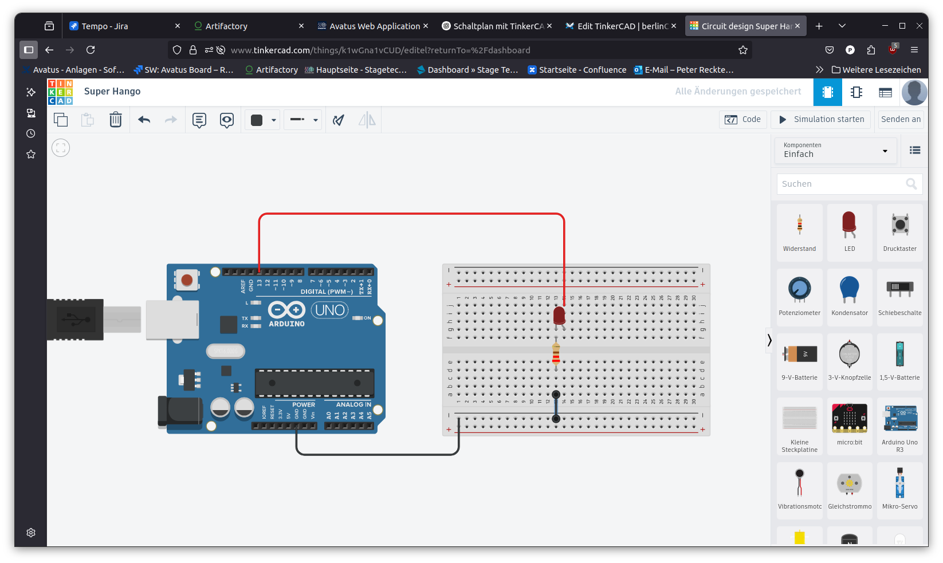The height and width of the screenshot is (563, 943).
Task: Bookmark this page with star icon
Action: [x=743, y=50]
